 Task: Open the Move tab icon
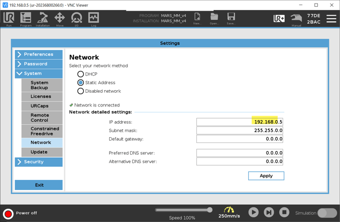(59, 18)
